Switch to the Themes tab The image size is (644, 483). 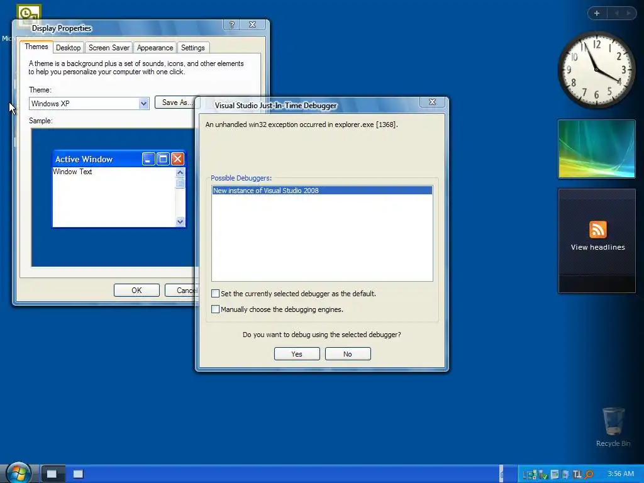(x=36, y=47)
